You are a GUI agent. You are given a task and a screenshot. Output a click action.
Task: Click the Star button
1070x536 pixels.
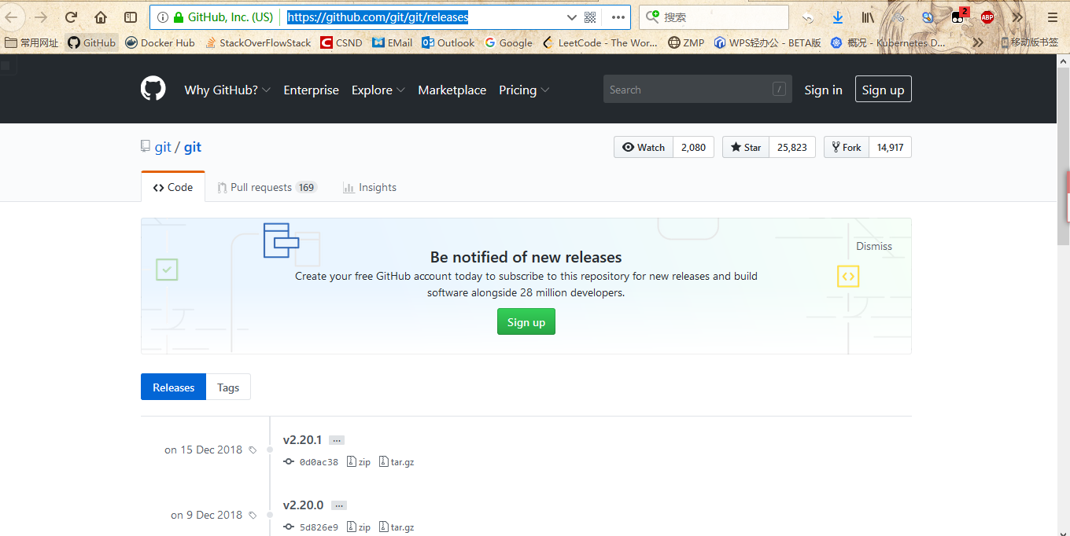coord(746,147)
